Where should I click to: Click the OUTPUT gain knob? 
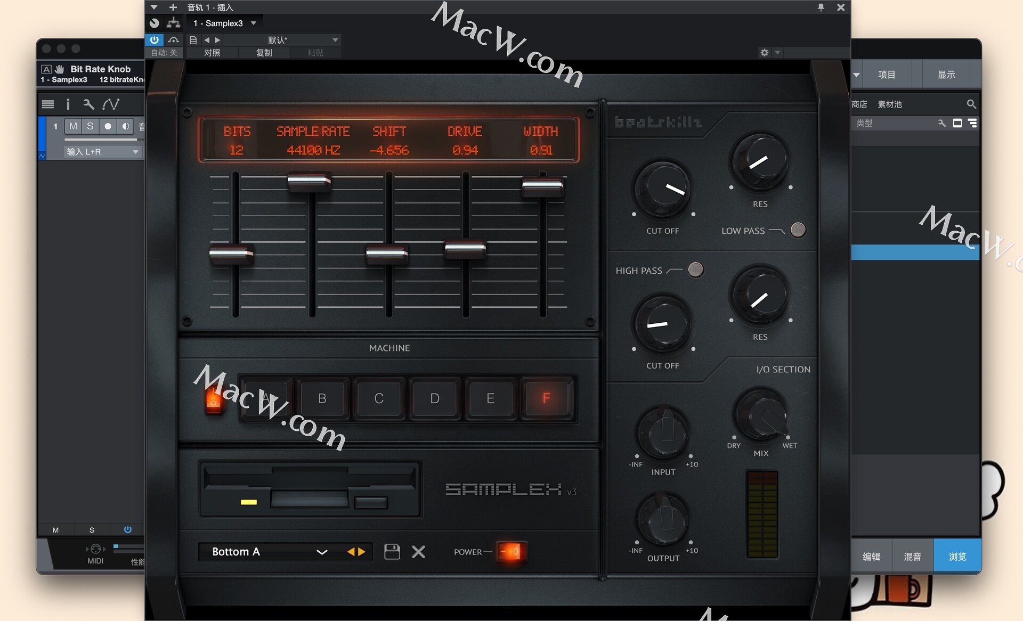coord(663,519)
